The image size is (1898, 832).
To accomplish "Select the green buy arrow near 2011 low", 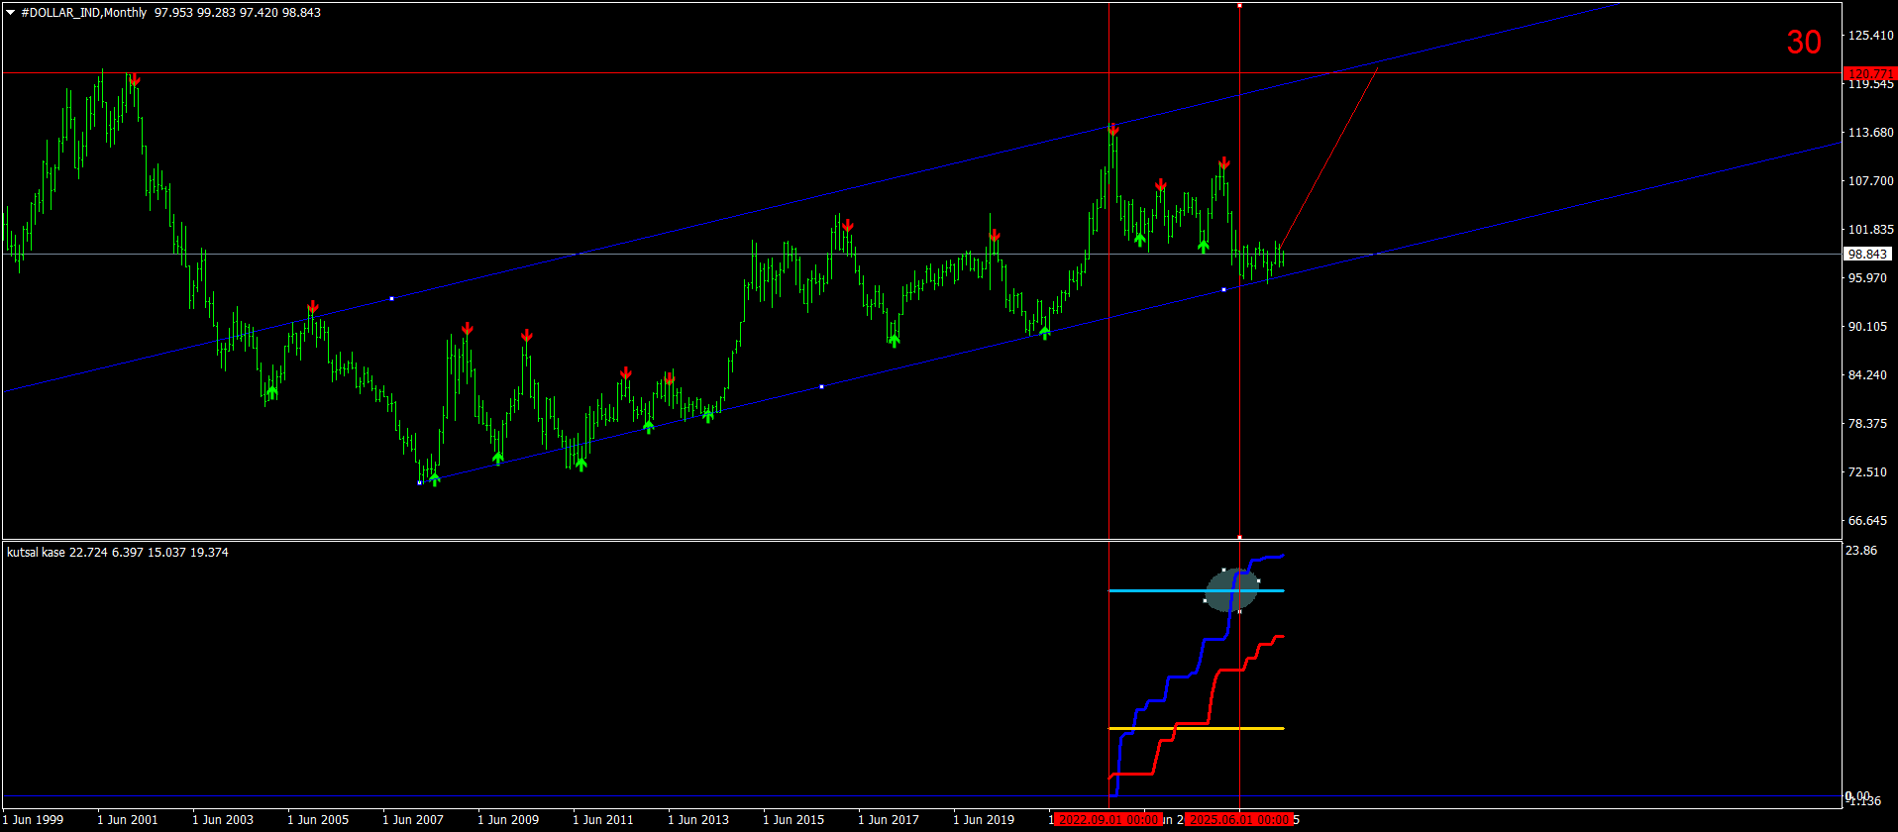I will pos(581,464).
